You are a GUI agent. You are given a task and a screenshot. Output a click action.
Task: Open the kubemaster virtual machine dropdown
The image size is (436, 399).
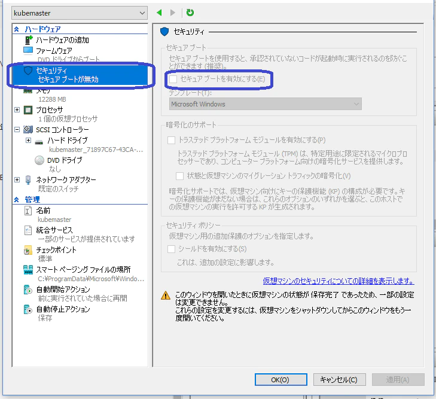click(80, 13)
